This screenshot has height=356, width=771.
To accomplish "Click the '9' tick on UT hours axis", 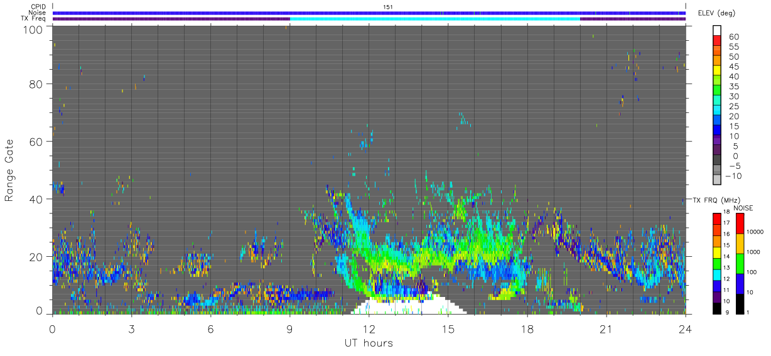I will pyautogui.click(x=289, y=328).
